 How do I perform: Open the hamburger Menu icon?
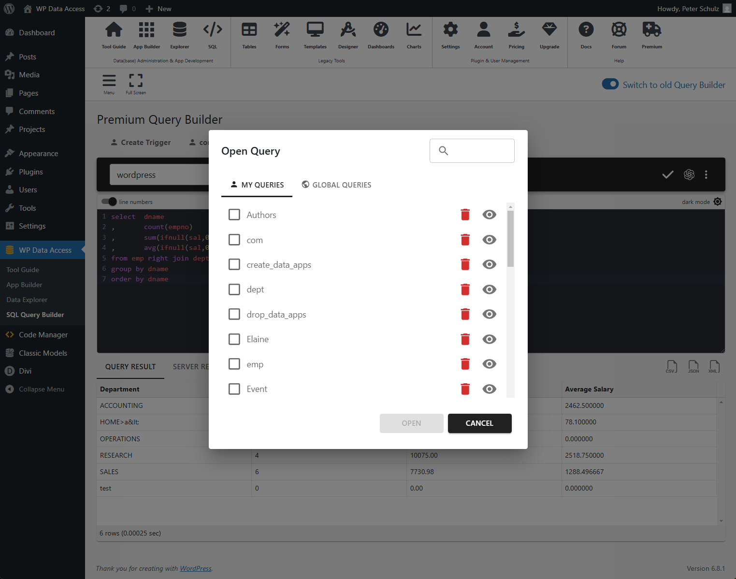tap(109, 80)
